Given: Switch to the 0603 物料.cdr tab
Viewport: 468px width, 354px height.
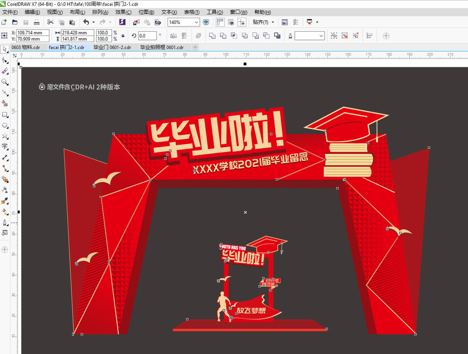Looking at the screenshot, I should [x=27, y=47].
